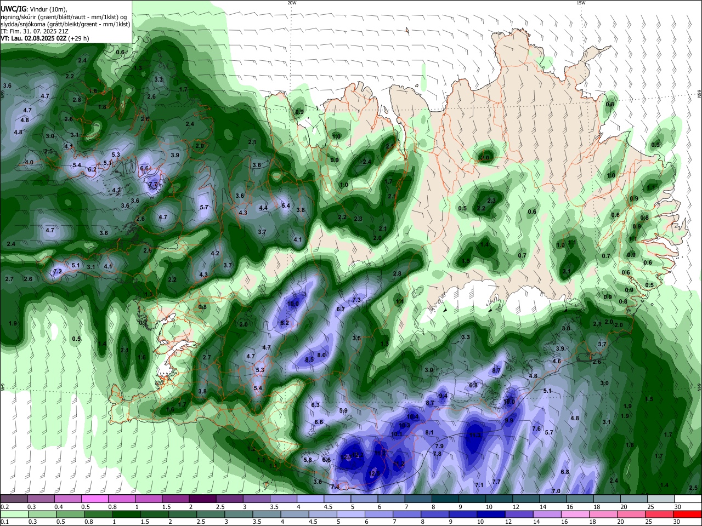The width and height of the screenshot is (702, 526).
Task: Click the 7.4 value near the south coast
Action: tap(335, 487)
